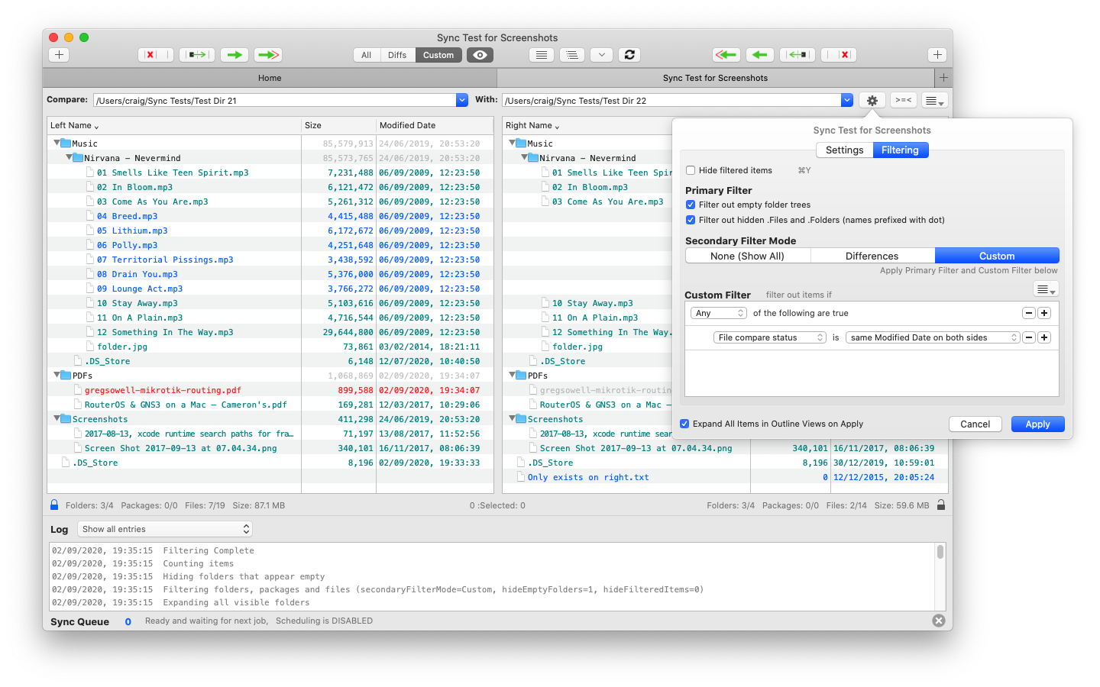Enable the Hide filtered items checkbox

(x=691, y=171)
